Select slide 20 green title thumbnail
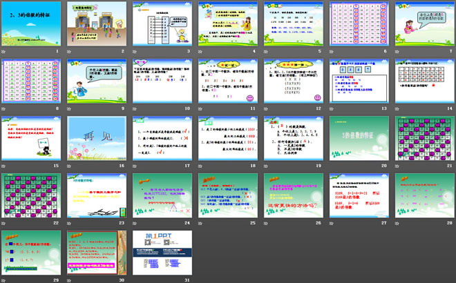The image size is (456, 283). (359, 138)
